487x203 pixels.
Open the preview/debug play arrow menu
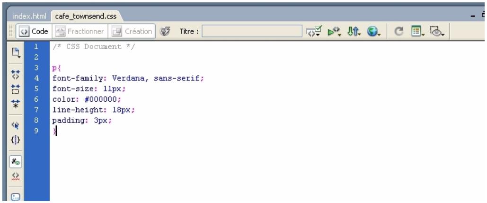[x=335, y=31]
